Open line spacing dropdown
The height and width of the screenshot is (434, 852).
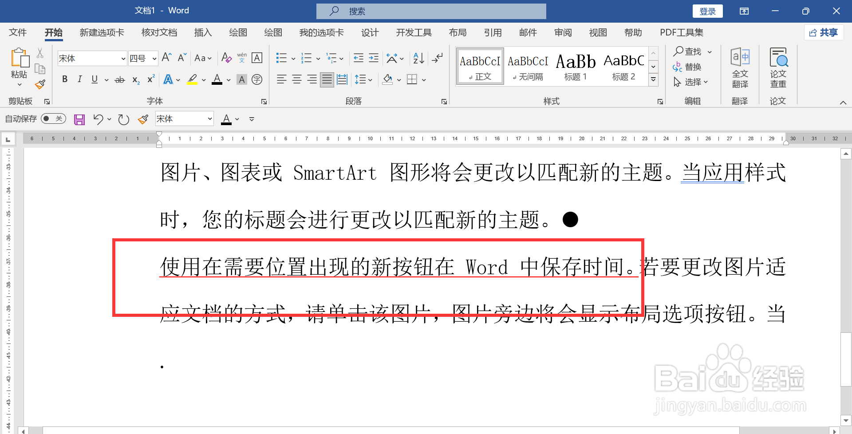click(363, 80)
